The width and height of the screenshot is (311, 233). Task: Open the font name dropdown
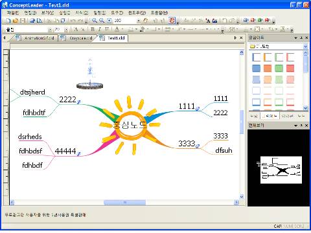point(50,29)
